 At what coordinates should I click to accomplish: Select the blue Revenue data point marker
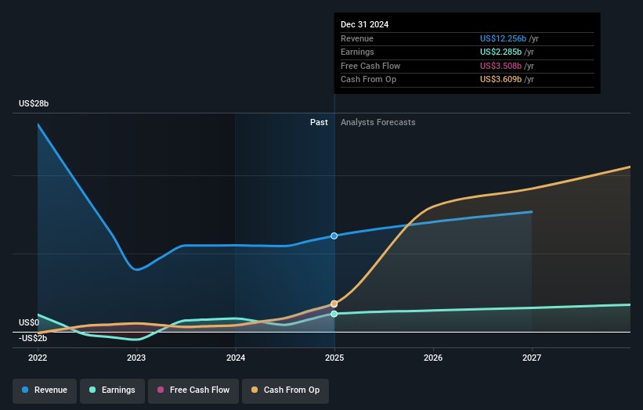coord(334,236)
